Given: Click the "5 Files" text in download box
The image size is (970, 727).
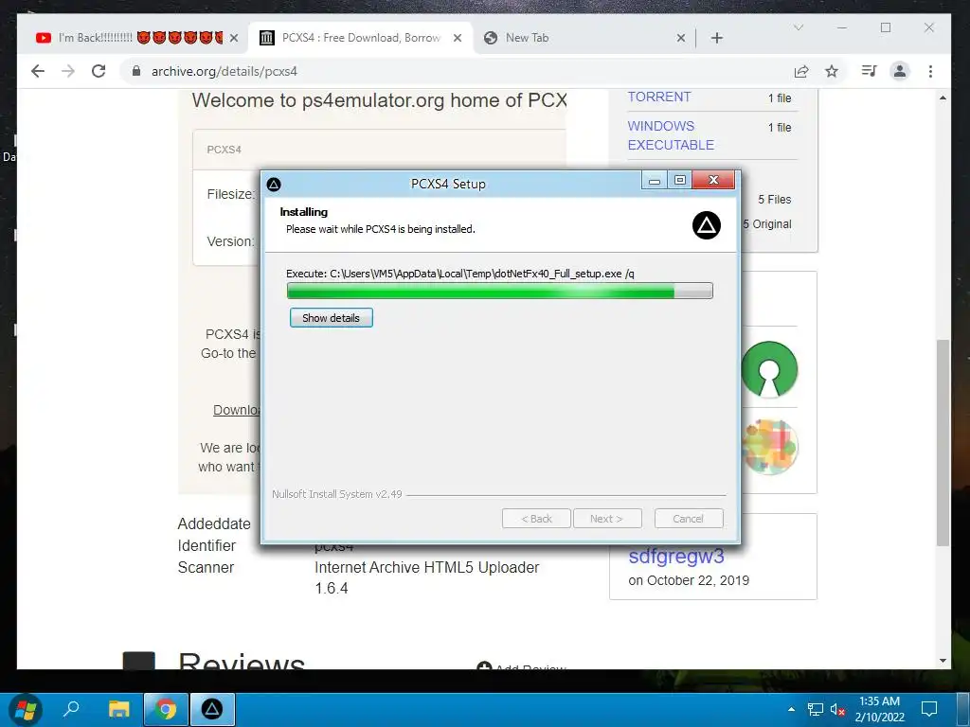Looking at the screenshot, I should (x=775, y=200).
